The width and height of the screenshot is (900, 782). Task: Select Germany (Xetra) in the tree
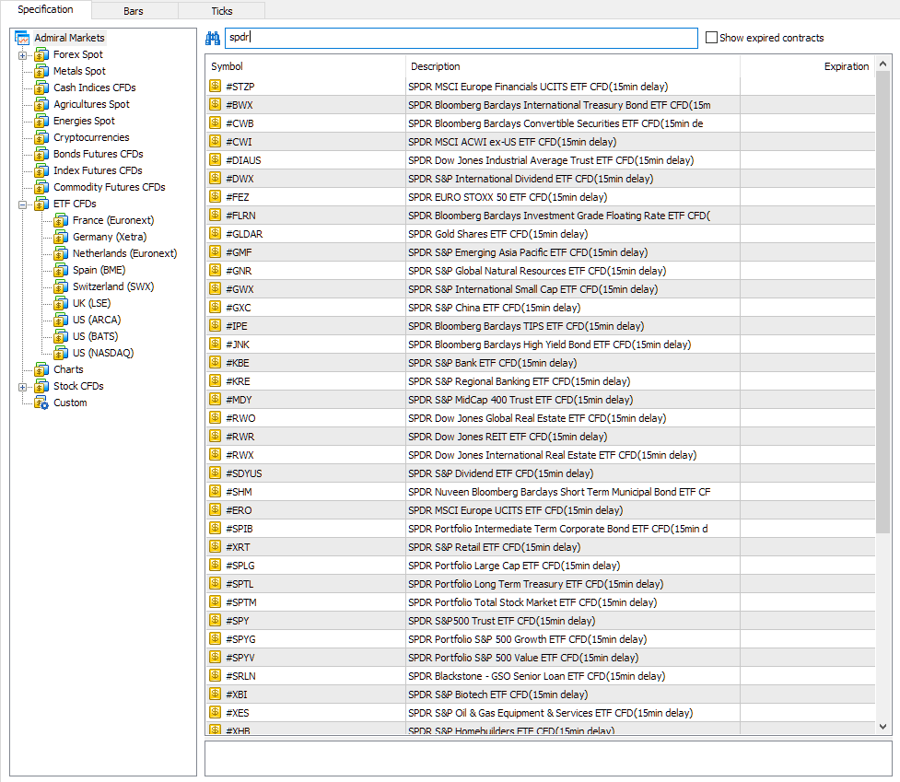(x=110, y=237)
